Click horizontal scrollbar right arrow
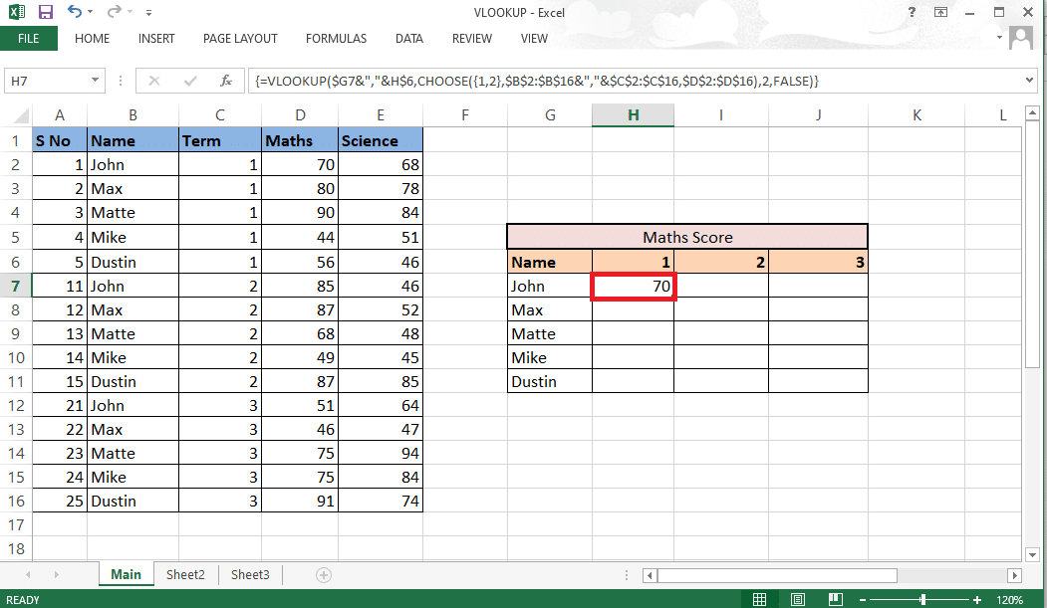1047x608 pixels. click(x=1014, y=575)
